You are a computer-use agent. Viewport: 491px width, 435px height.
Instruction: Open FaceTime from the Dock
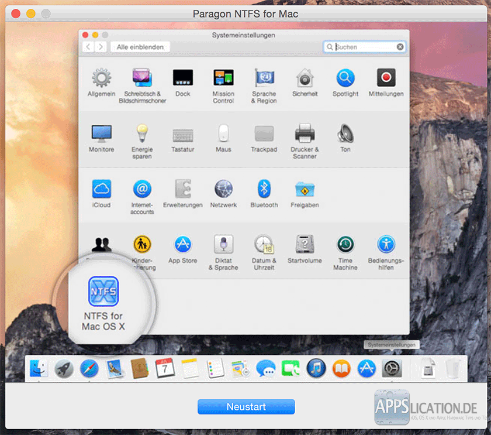(x=291, y=368)
